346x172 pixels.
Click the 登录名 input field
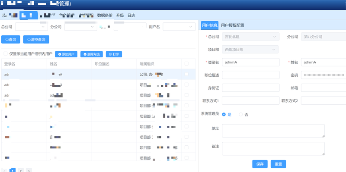(251, 62)
